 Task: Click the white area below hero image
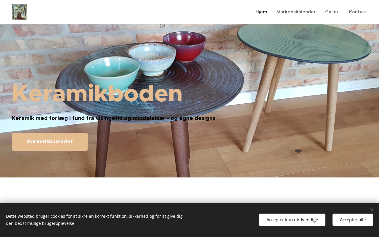189,190
